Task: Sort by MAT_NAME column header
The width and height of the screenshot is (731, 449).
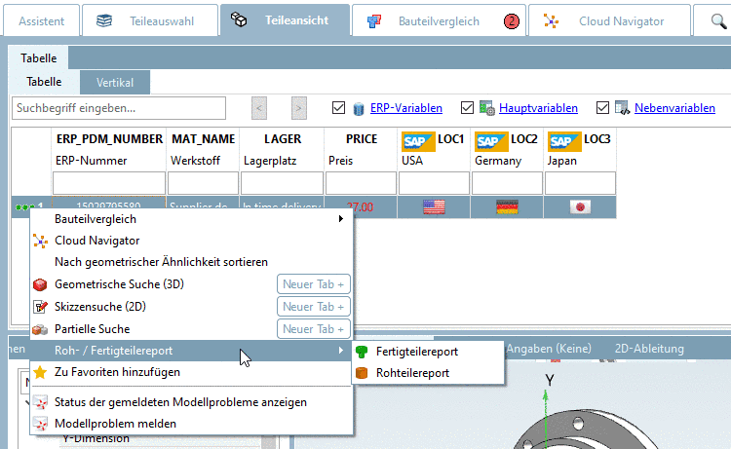Action: coord(204,139)
